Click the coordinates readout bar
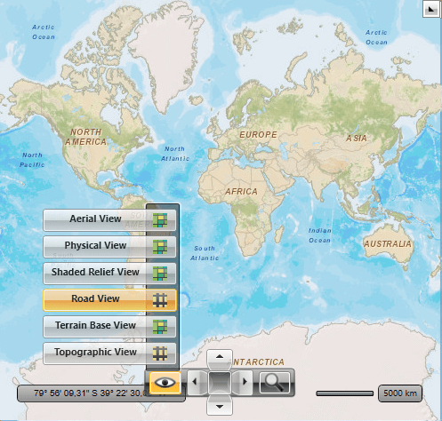This screenshot has height=421, width=442. point(100,393)
